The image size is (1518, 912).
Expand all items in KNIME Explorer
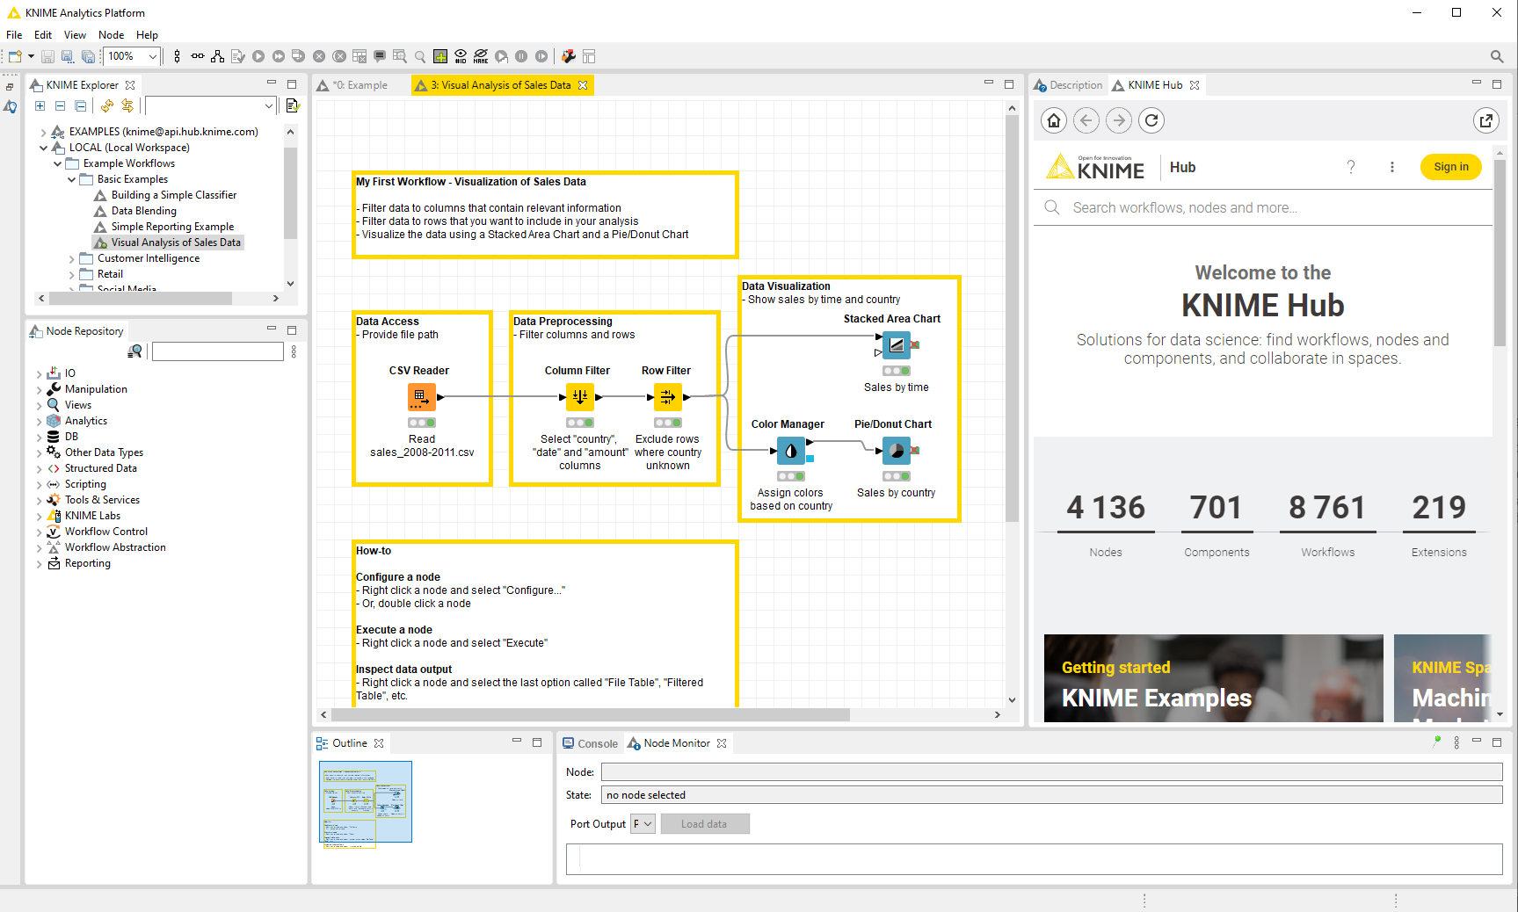(x=40, y=105)
